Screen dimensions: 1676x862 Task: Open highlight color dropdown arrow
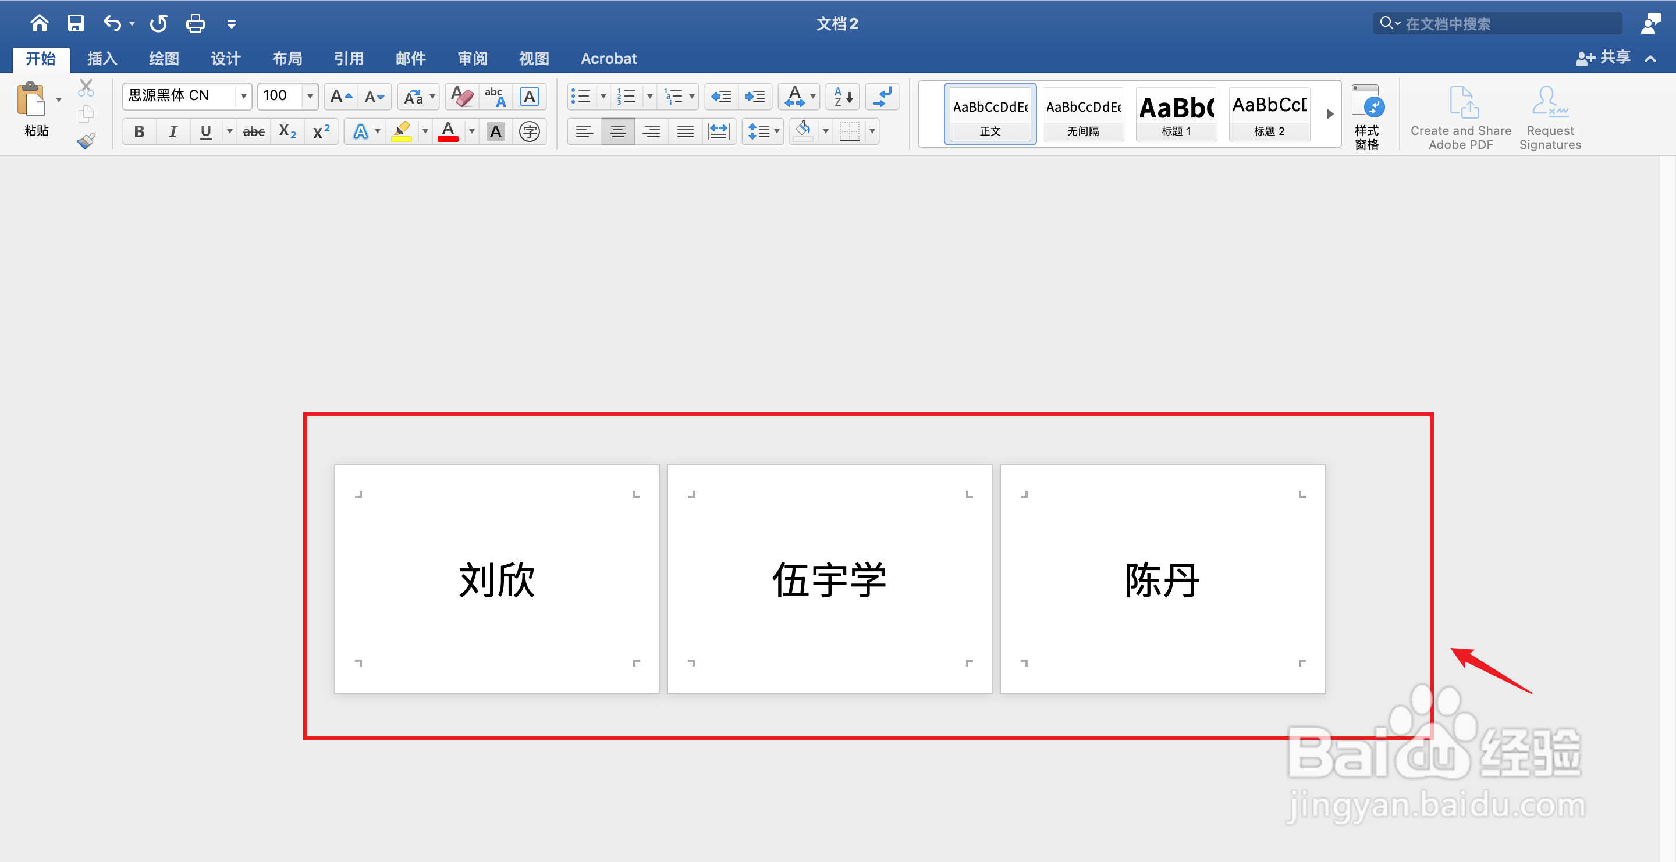425,132
